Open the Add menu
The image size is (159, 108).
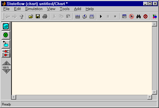[78, 9]
